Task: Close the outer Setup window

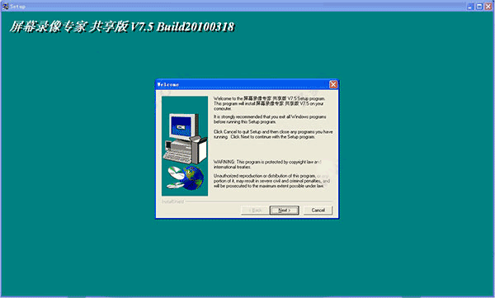Action: (x=488, y=7)
